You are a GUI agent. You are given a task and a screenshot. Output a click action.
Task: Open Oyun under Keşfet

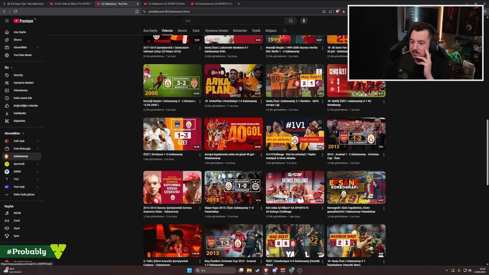pyautogui.click(x=21, y=228)
